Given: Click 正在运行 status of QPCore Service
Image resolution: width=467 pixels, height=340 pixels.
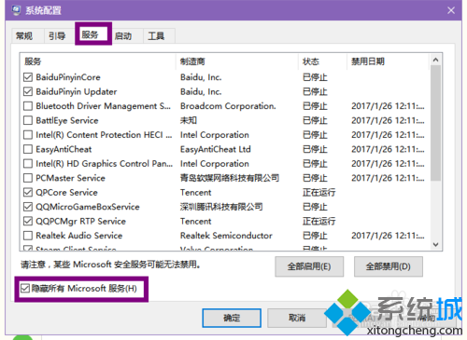Looking at the screenshot, I should pyautogui.click(x=318, y=192).
